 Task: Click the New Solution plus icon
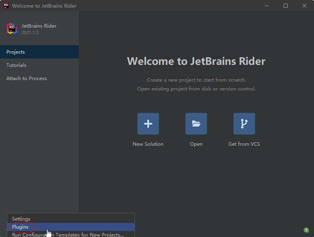coord(148,124)
